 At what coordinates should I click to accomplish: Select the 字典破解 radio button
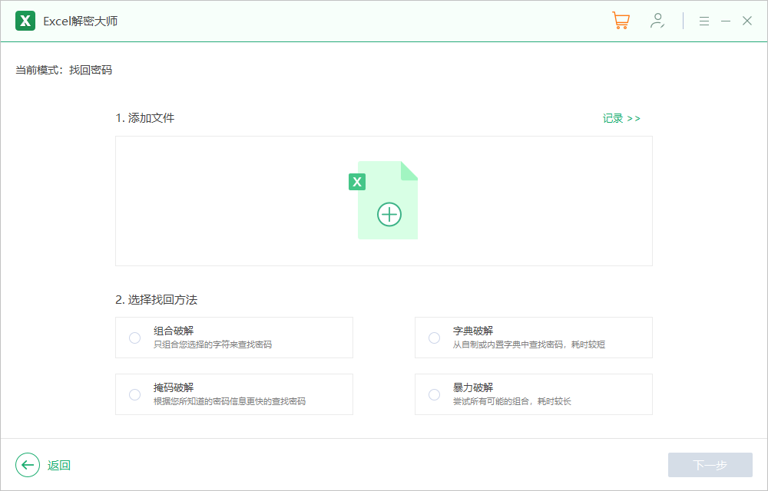[434, 338]
